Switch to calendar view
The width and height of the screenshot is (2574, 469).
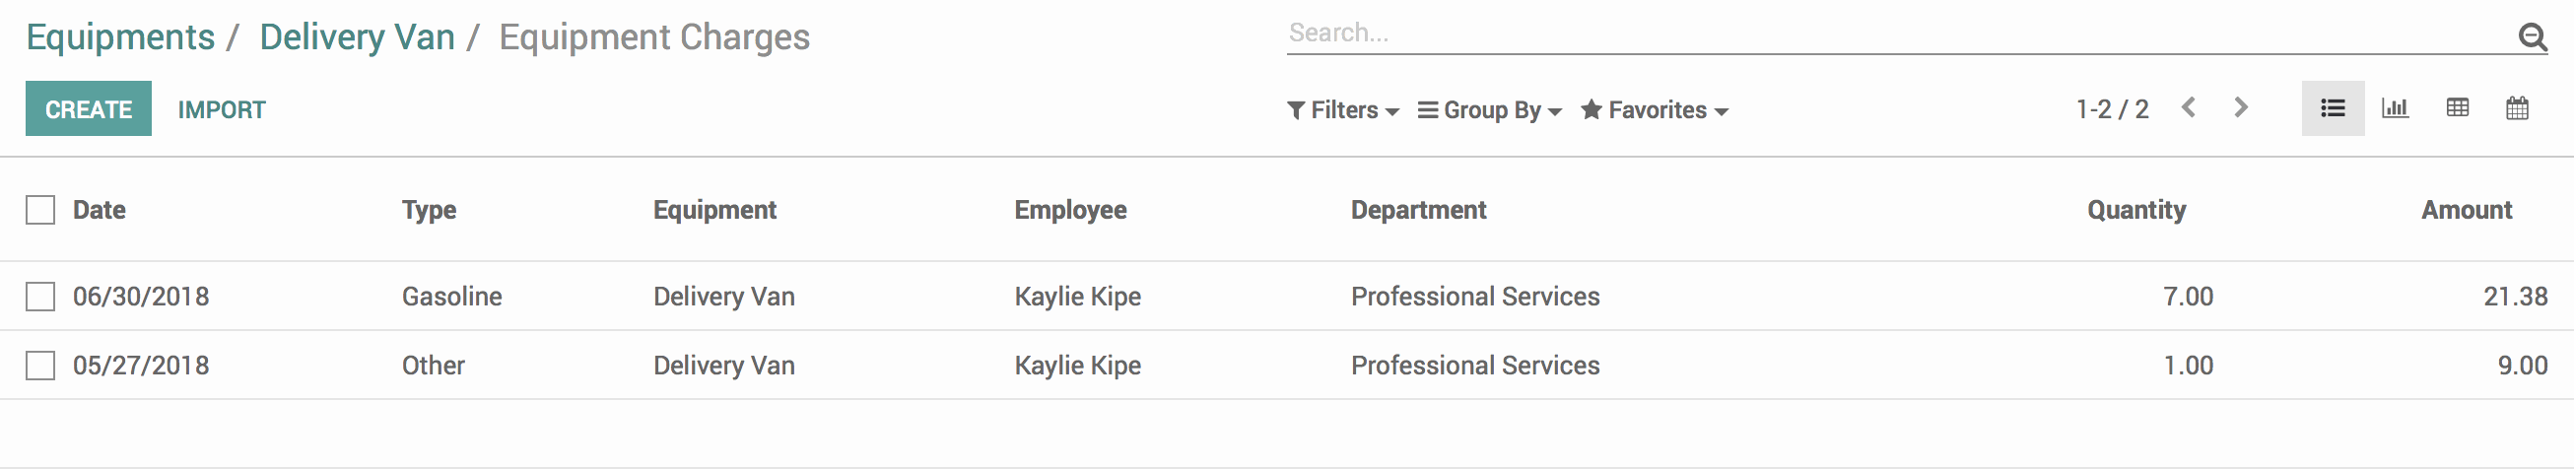[x=2517, y=108]
